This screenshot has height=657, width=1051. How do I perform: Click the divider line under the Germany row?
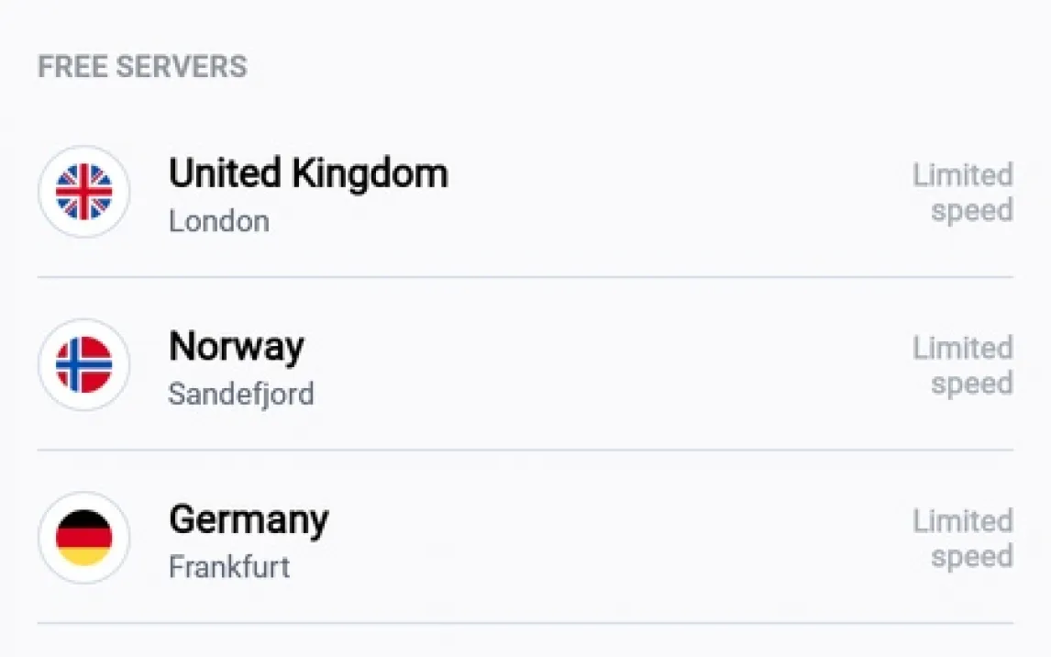point(525,623)
